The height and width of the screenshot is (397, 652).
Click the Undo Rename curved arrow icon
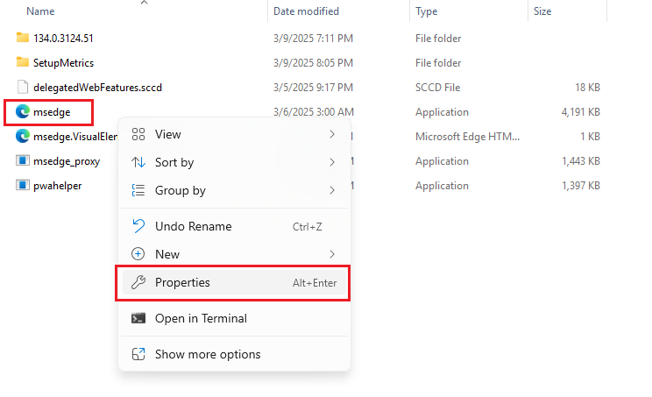(138, 226)
